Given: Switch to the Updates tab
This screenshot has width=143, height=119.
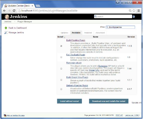Looking at the screenshot, I should point(64,33).
